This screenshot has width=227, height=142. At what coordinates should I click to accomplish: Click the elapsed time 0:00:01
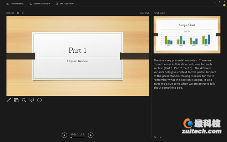[x=10, y=13]
